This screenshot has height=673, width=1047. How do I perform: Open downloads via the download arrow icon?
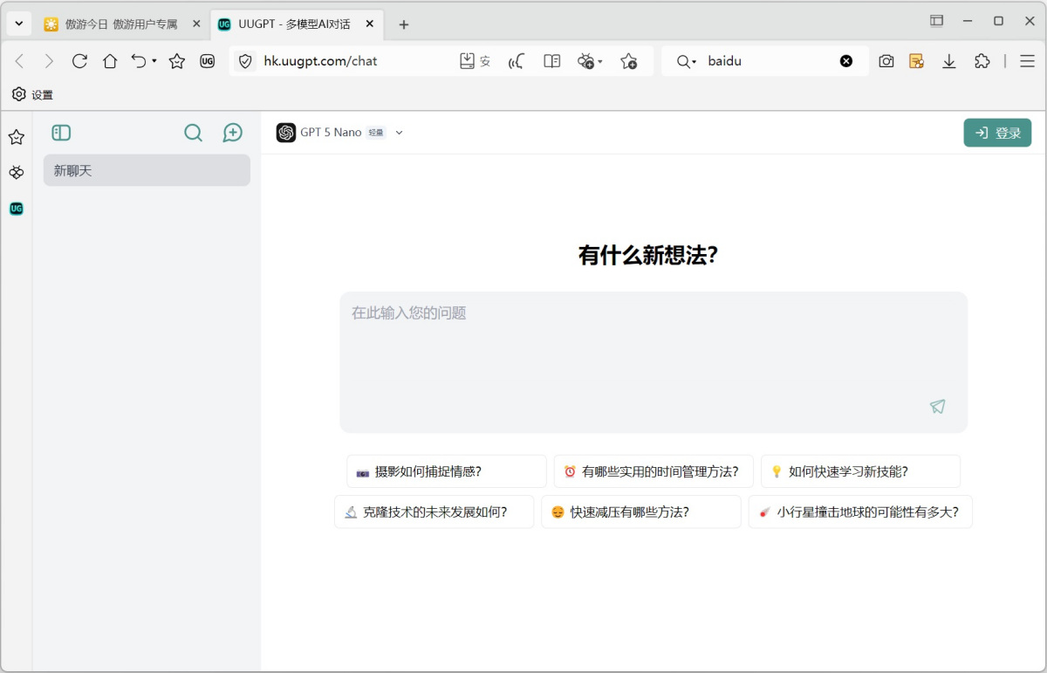(948, 60)
